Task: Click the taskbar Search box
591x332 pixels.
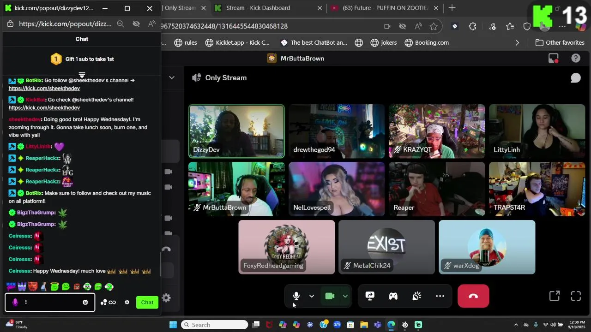Action: [215, 325]
